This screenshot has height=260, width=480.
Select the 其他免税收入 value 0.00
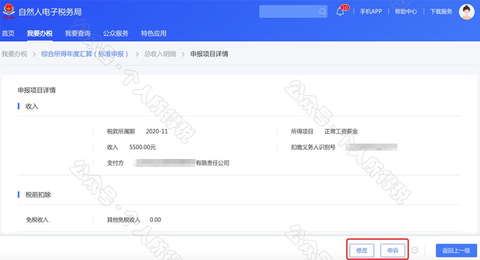[155, 220]
